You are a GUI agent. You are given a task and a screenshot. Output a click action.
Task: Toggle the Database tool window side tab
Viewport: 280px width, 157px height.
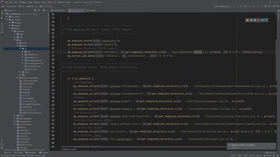pos(278,15)
